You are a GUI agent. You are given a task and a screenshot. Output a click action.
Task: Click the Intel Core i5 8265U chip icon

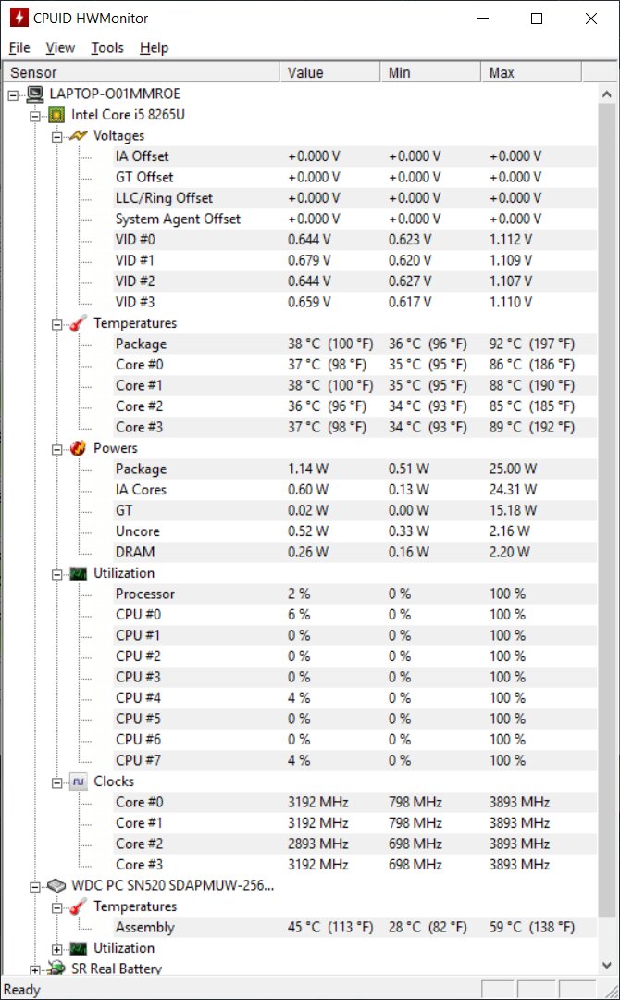click(56, 115)
